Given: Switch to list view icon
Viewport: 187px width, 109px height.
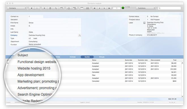Looking at the screenshot, I should point(88,8).
